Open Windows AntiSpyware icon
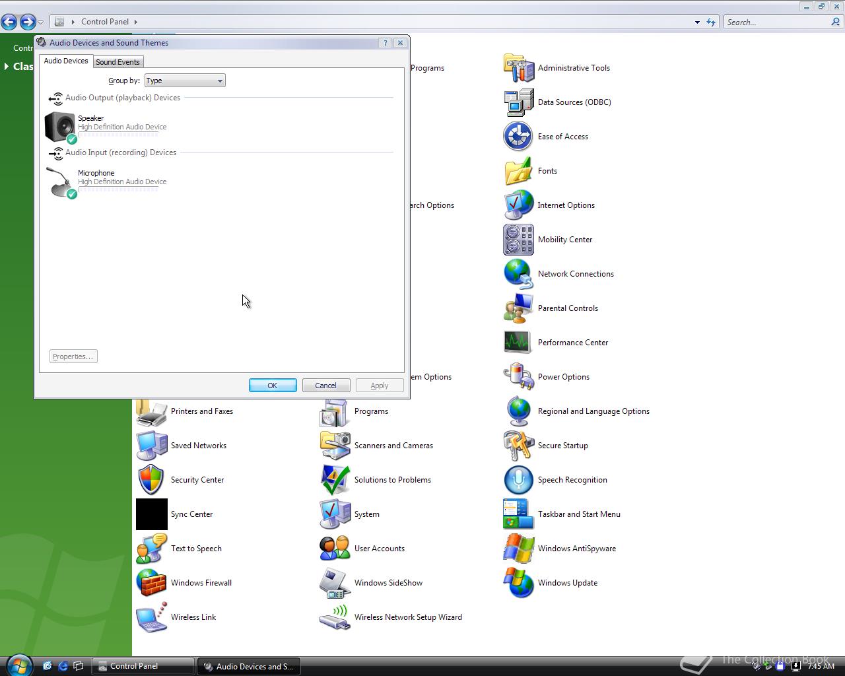This screenshot has height=676, width=845. tap(518, 549)
